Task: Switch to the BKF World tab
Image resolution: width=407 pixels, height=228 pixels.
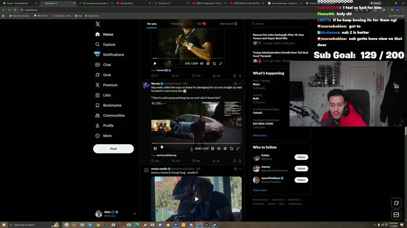Action: 229,24
